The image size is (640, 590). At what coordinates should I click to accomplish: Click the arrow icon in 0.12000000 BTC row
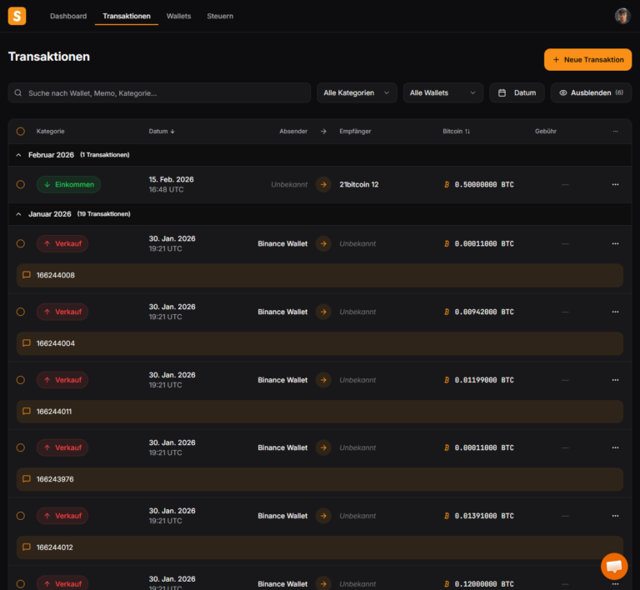click(x=323, y=584)
